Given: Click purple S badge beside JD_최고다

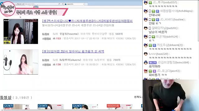Looking at the screenshot, I should click(x=154, y=71).
